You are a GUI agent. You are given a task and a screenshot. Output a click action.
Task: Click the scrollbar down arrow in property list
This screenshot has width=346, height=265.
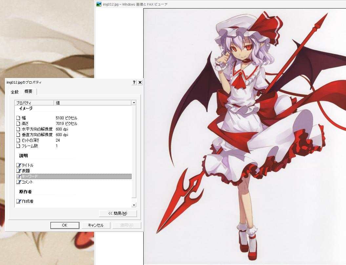click(134, 205)
